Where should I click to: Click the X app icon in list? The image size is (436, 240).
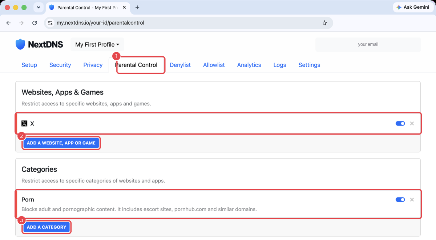(24, 124)
